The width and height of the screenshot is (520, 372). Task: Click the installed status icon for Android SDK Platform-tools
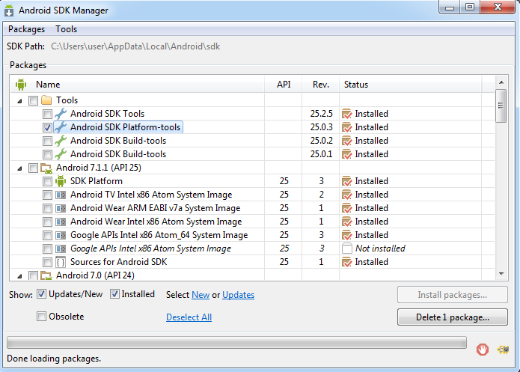[x=347, y=127]
